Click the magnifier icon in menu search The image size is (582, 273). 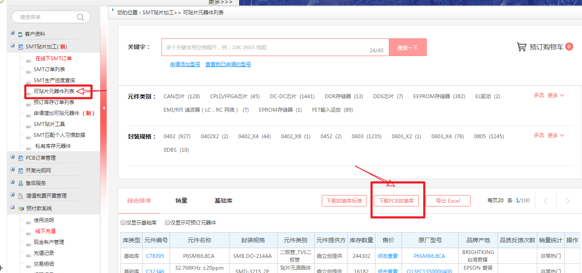[x=81, y=17]
